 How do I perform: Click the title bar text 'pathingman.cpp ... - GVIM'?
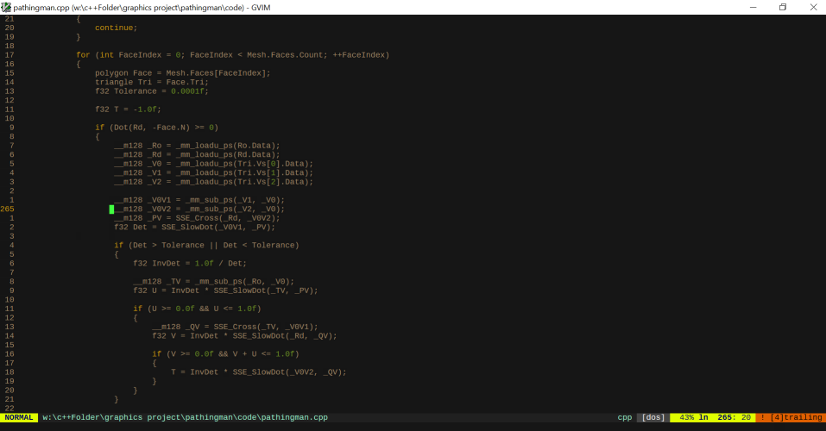pyautogui.click(x=142, y=8)
